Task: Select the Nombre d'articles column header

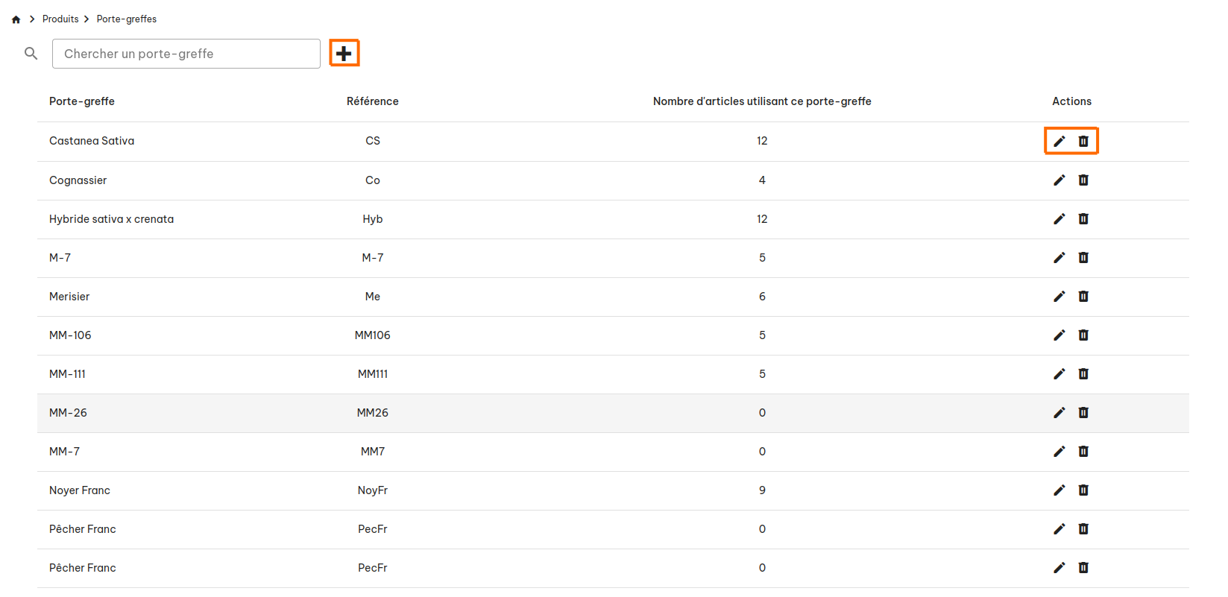Action: tap(762, 101)
